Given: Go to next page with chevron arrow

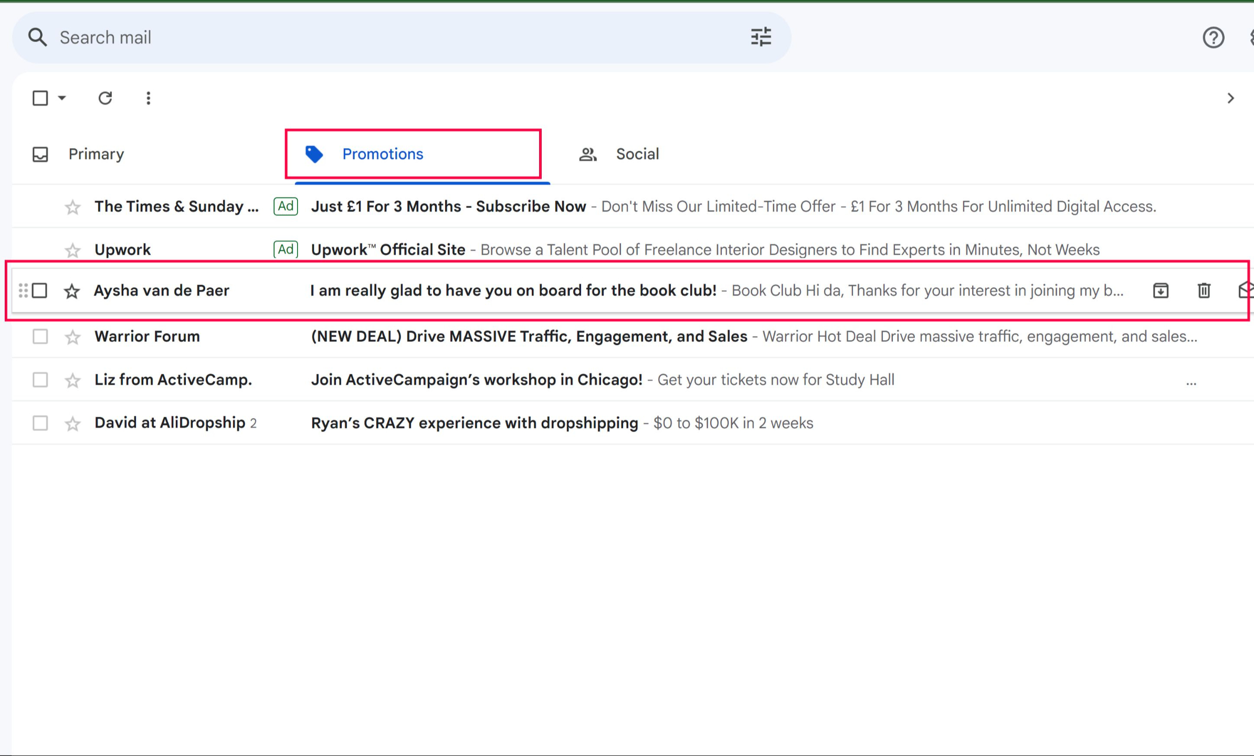Looking at the screenshot, I should pyautogui.click(x=1230, y=98).
